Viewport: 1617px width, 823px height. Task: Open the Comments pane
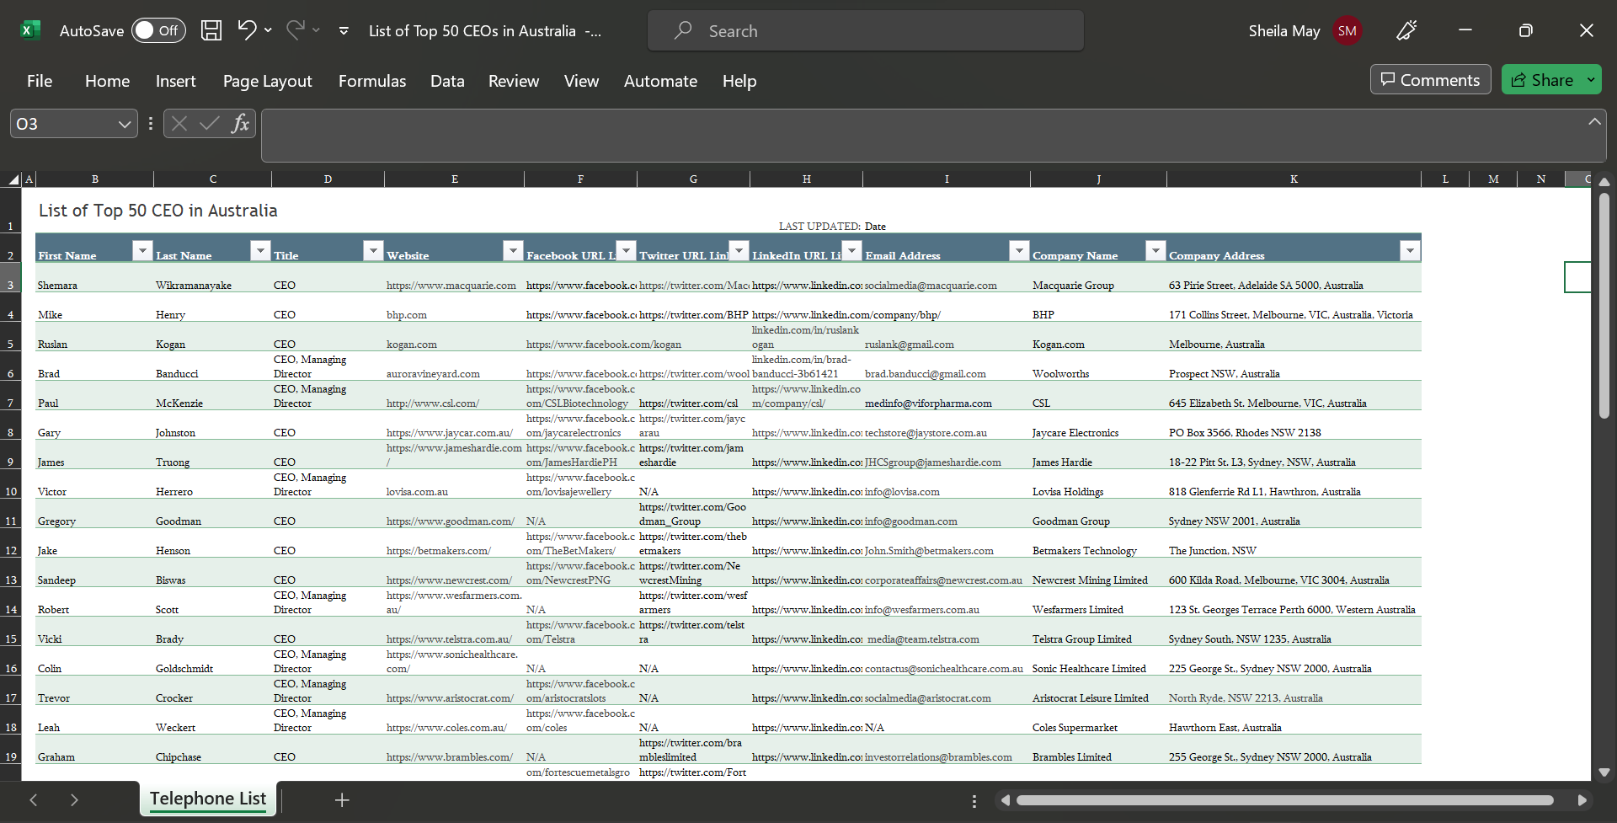click(x=1430, y=80)
